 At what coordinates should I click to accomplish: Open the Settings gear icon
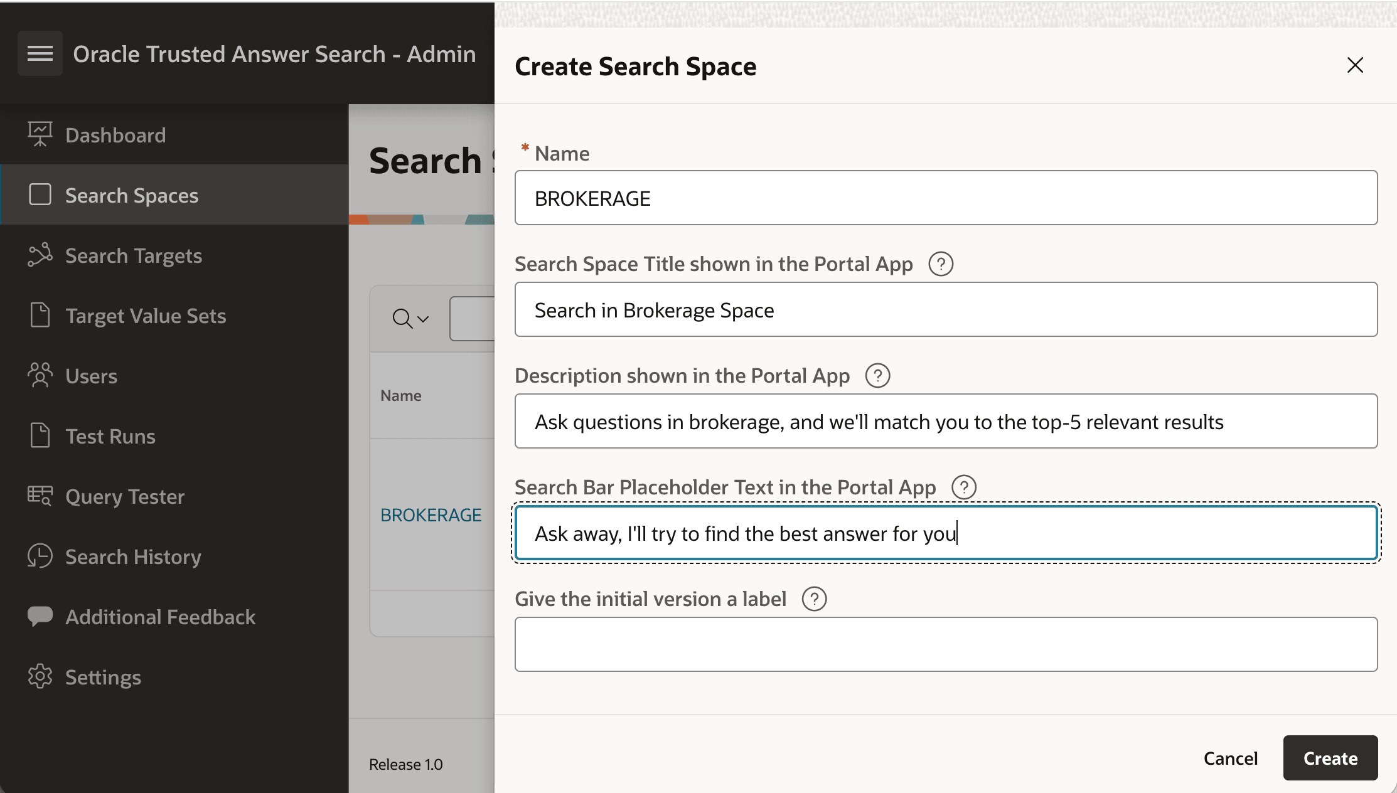click(40, 676)
